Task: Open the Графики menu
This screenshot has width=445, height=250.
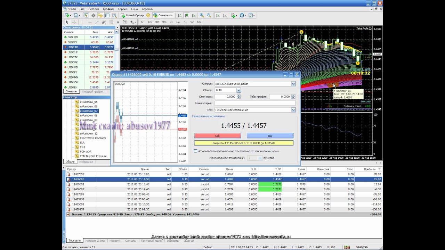Action: [x=108, y=9]
